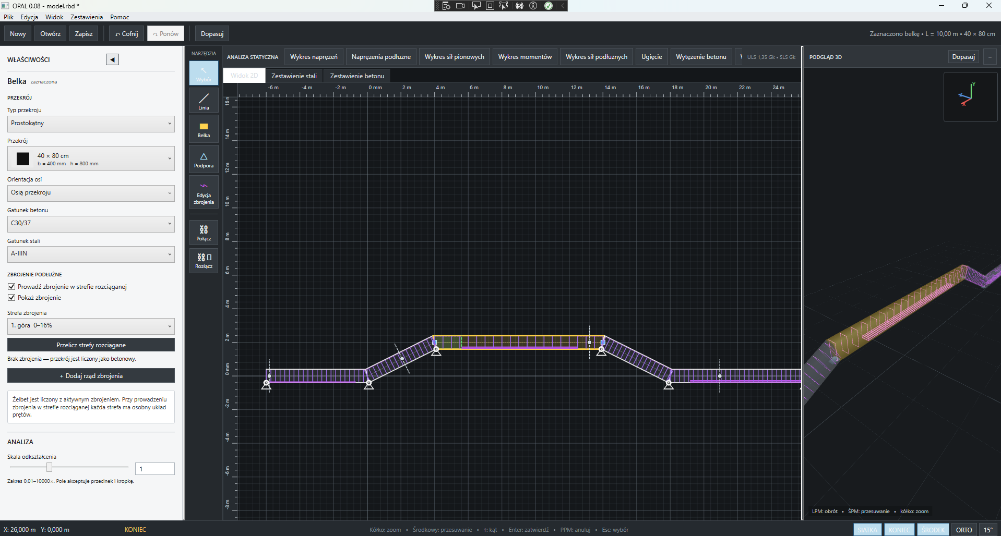Toggle the ŚRODEK midpoint snap

coord(933,530)
